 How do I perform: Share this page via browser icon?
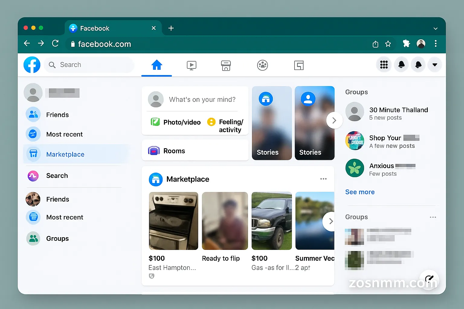click(x=375, y=44)
